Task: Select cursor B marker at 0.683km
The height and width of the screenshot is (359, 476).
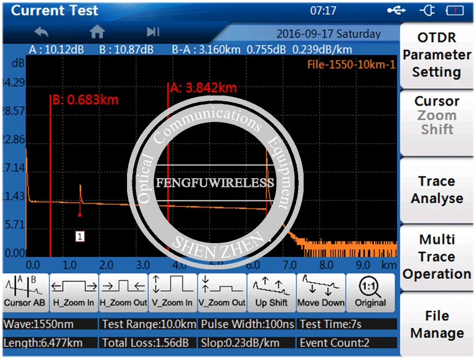Action: (x=85, y=100)
